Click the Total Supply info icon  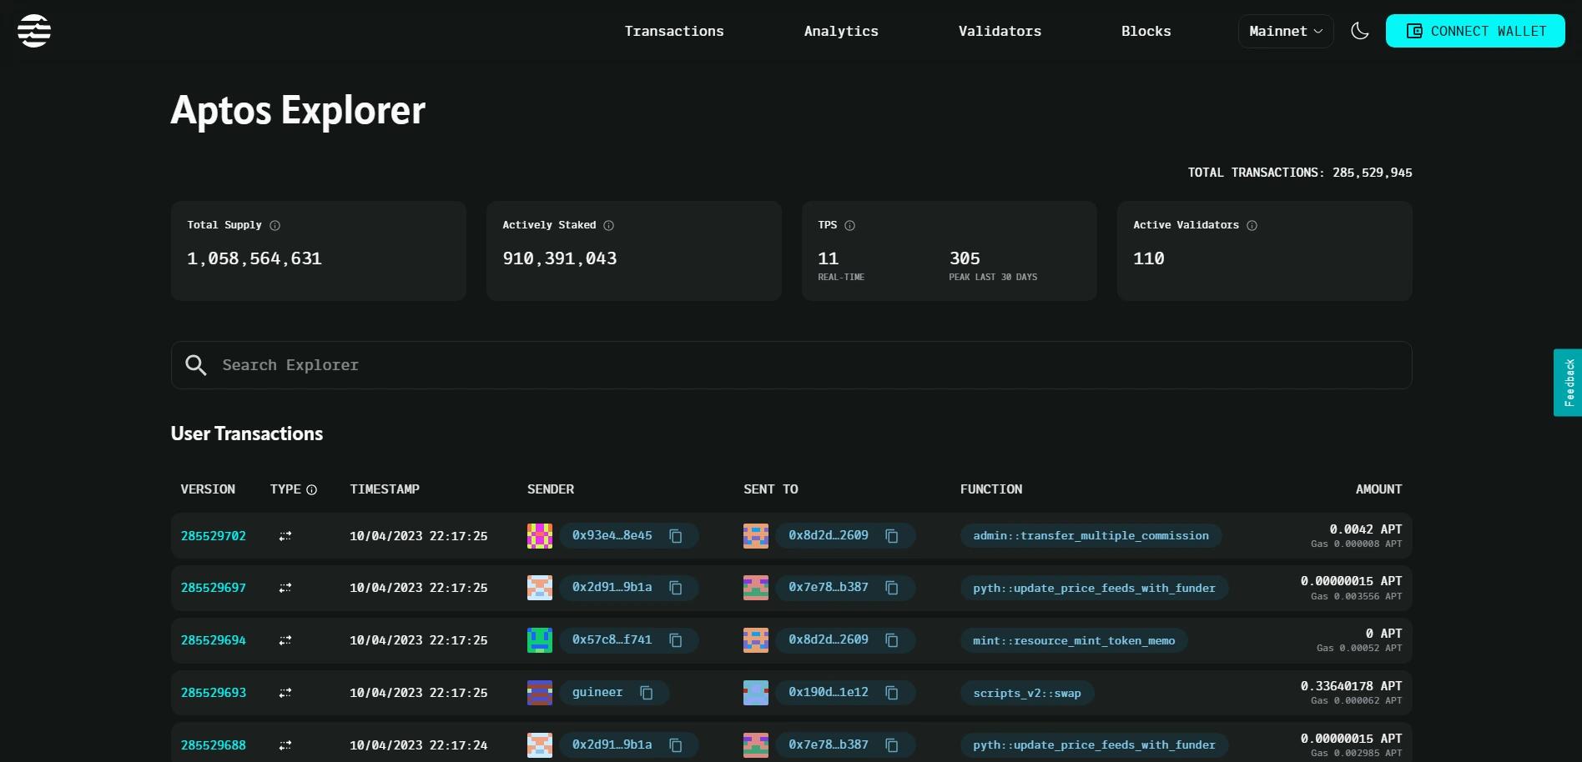275,225
